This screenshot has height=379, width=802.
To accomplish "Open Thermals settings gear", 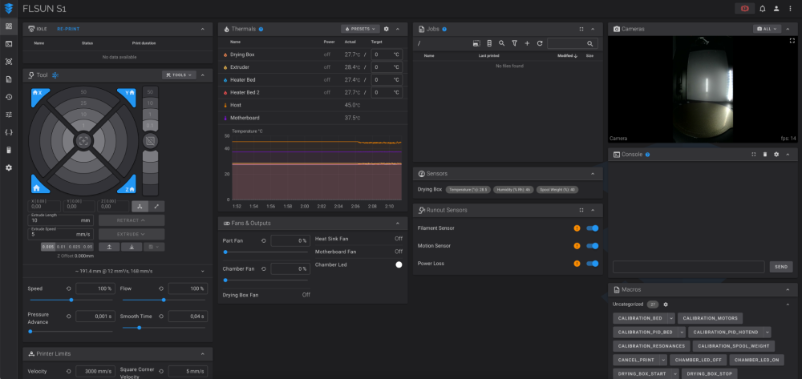I will pos(386,29).
